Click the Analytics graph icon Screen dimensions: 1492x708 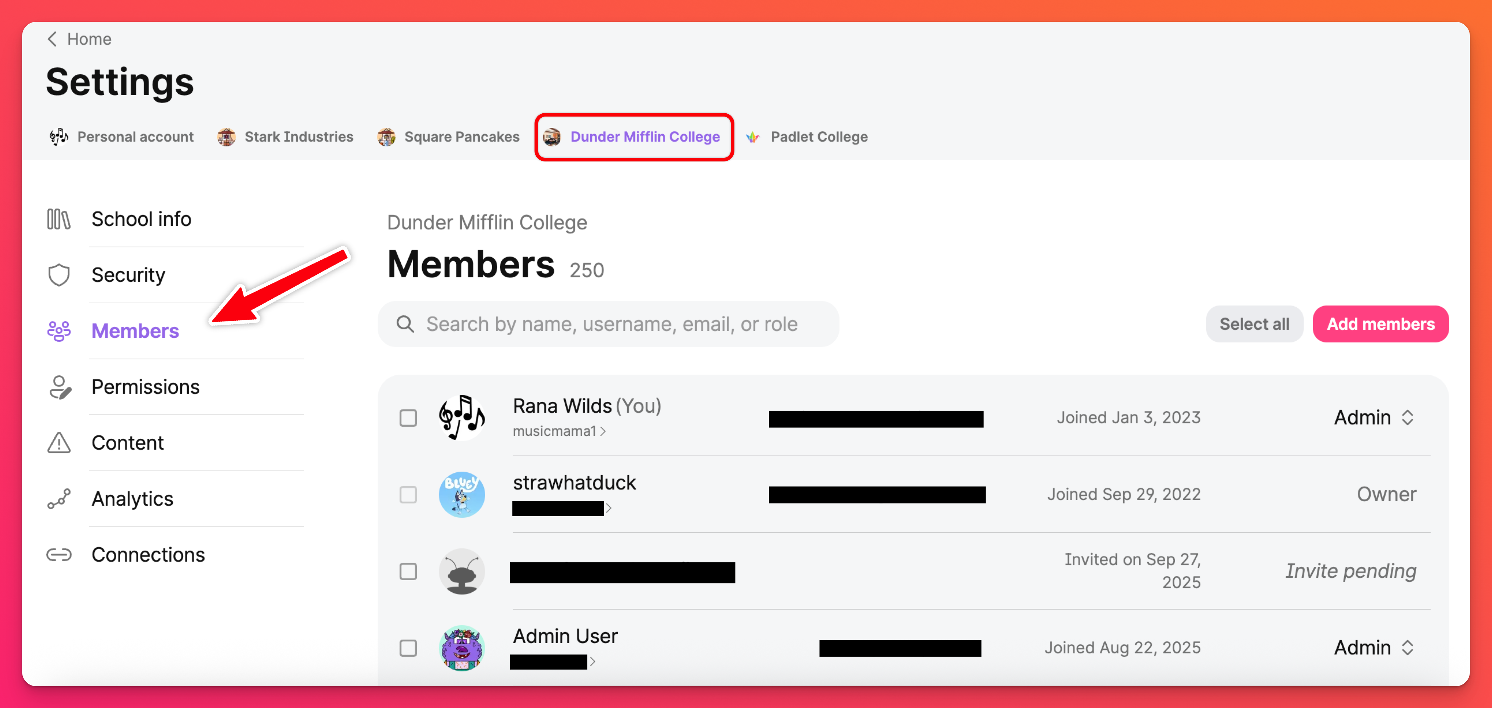[x=59, y=498]
